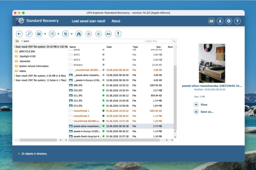The image size is (256, 170).
Task: Click the Quick find search field
Action: click(x=159, y=41)
